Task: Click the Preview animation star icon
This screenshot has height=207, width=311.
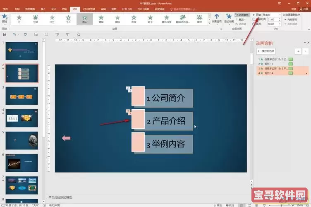Action: (x=5, y=17)
